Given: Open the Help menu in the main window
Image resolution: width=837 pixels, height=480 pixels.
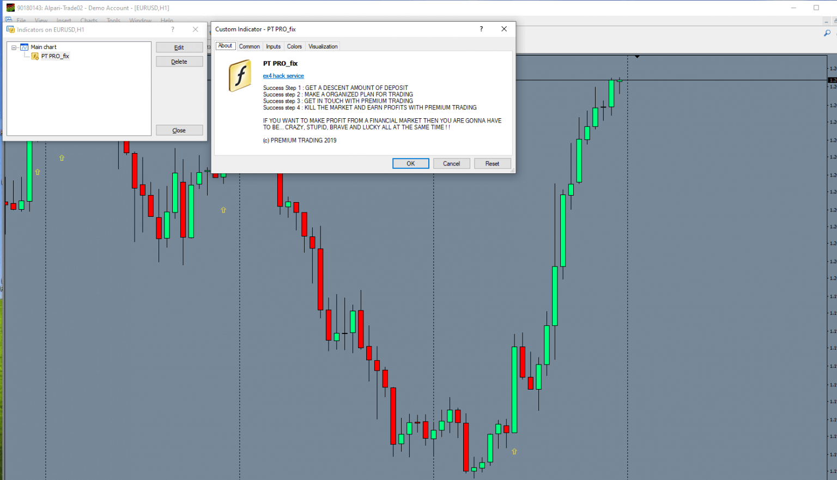Looking at the screenshot, I should 167,21.
